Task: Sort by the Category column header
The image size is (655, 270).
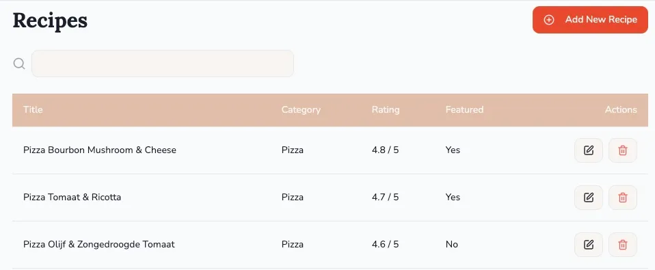Action: coord(301,110)
